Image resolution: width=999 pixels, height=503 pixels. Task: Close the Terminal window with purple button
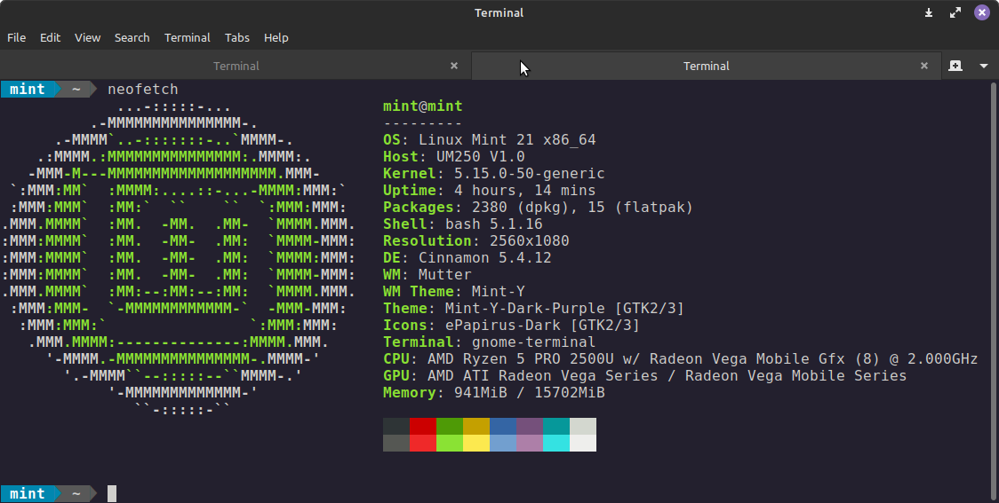coord(982,12)
